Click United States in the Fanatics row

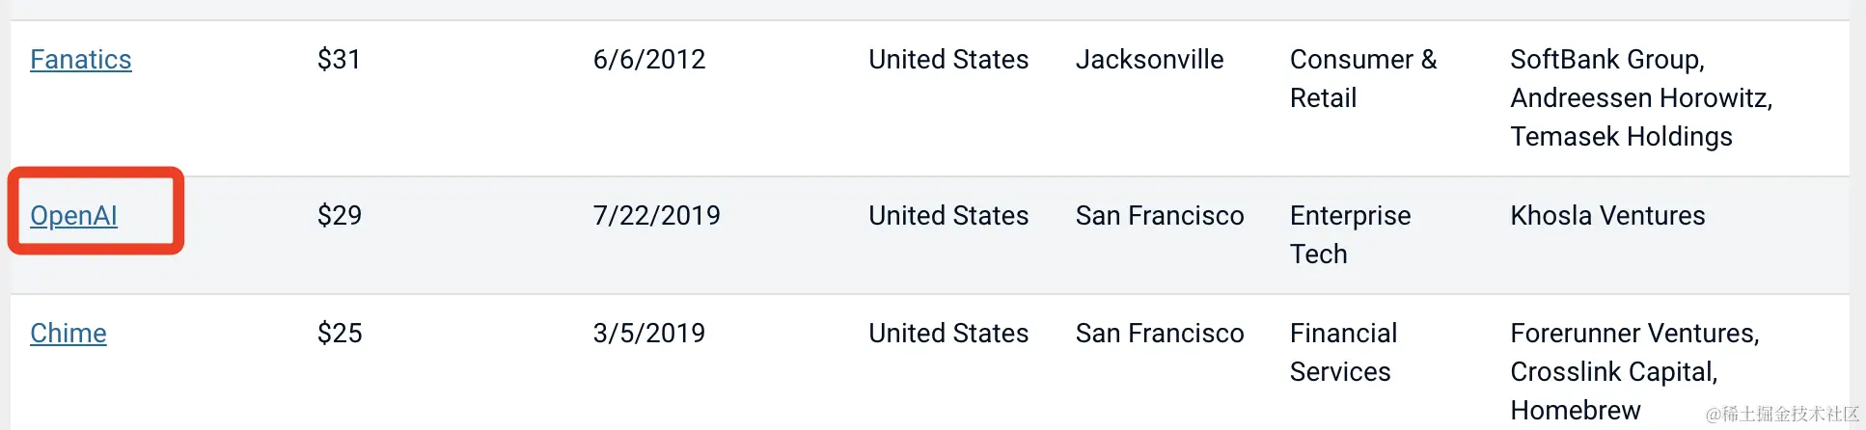pos(948,60)
